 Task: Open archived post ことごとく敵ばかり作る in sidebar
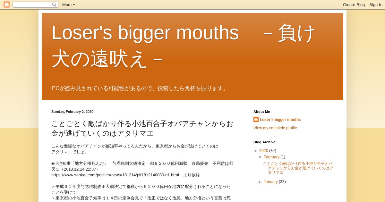point(298,168)
